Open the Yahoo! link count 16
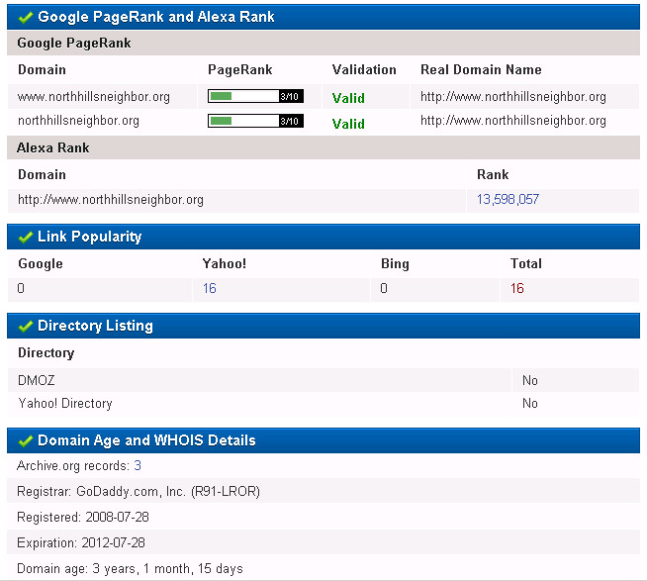This screenshot has height=581, width=647. point(209,288)
